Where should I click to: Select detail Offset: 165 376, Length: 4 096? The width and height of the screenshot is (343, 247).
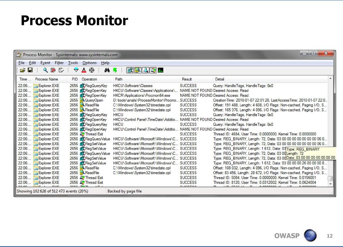pos(270,110)
